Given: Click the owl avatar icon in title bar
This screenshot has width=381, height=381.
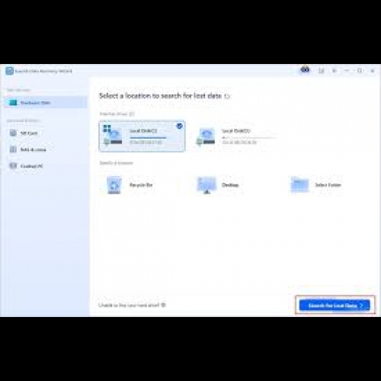Looking at the screenshot, I should [x=305, y=70].
